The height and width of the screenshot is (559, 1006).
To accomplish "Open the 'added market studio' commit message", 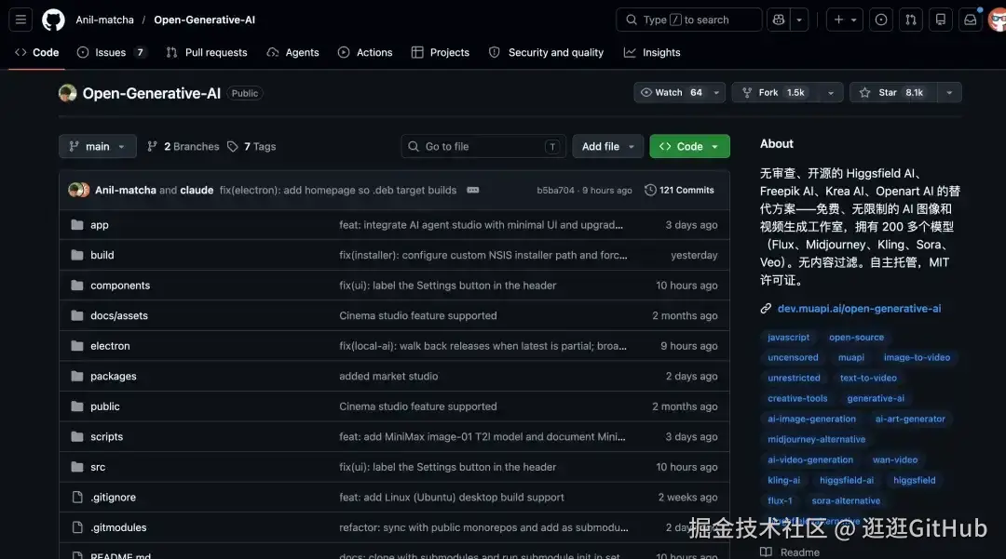I will pos(388,377).
